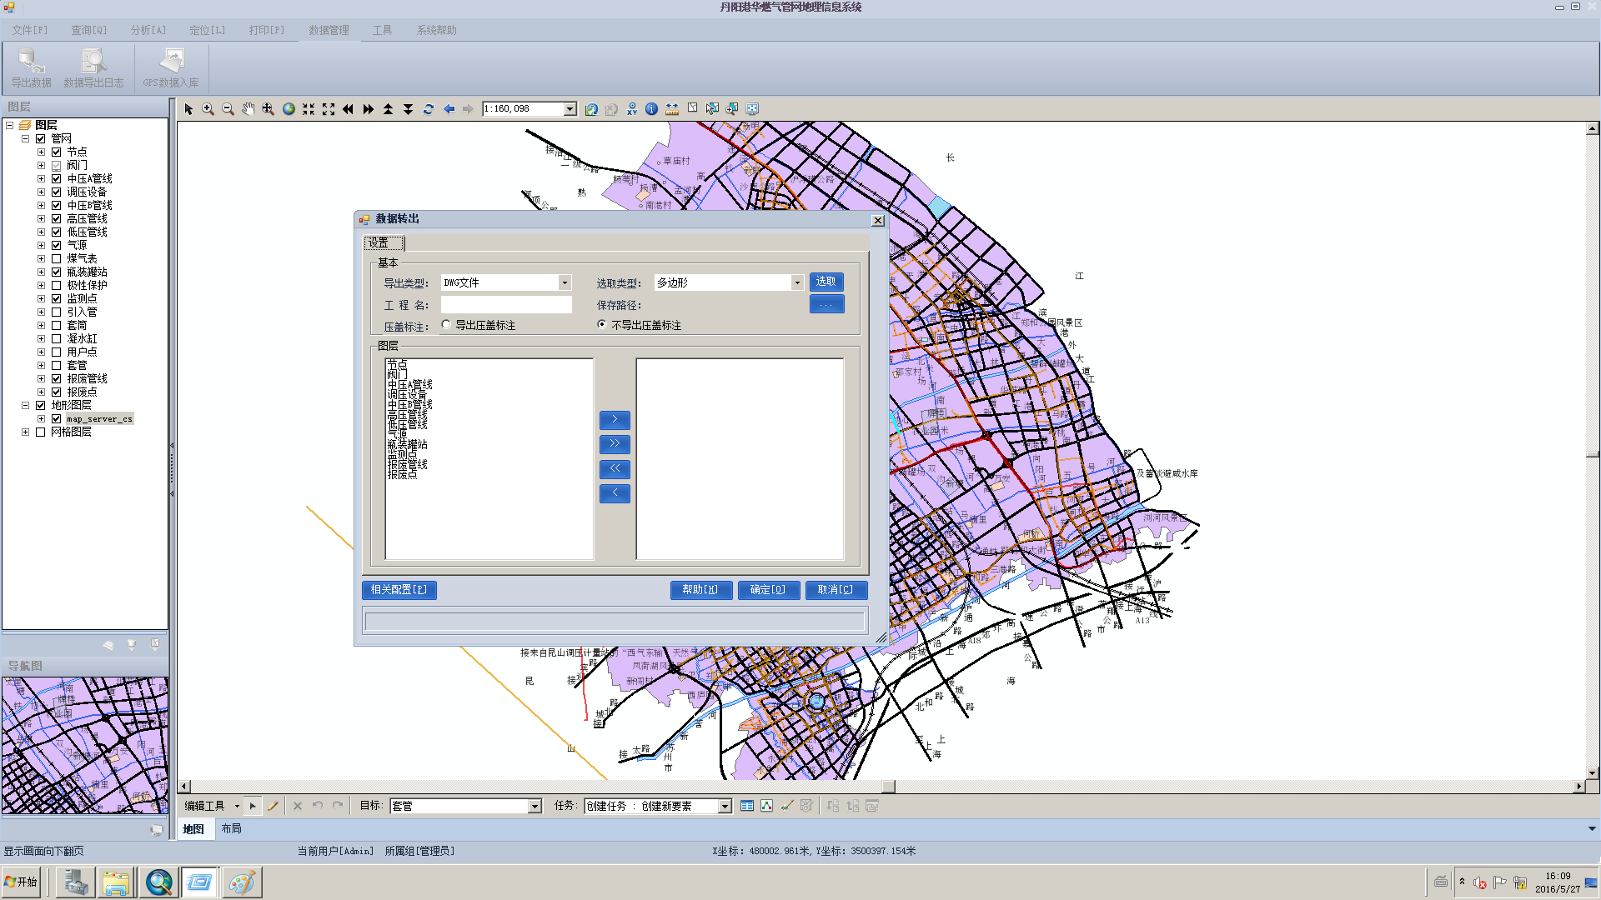Screen dimensions: 1601x900
Task: Refresh the map view
Action: 429,109
